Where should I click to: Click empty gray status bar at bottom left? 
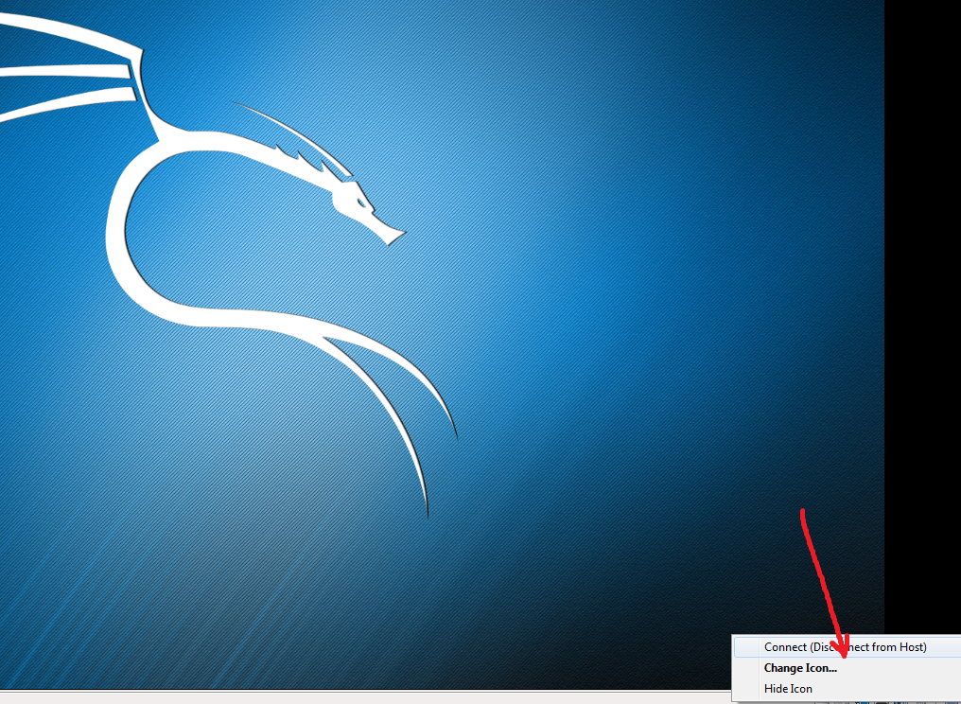coord(284,698)
